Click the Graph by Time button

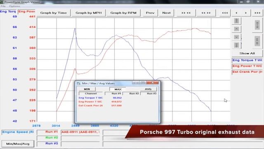54,13
